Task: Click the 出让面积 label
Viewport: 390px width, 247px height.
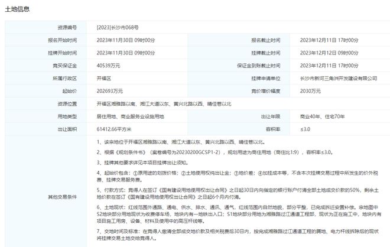Action: click(x=67, y=129)
